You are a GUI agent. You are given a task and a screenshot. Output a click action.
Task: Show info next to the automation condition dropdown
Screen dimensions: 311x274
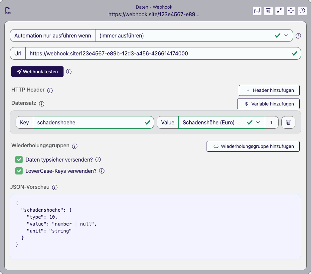pos(298,36)
